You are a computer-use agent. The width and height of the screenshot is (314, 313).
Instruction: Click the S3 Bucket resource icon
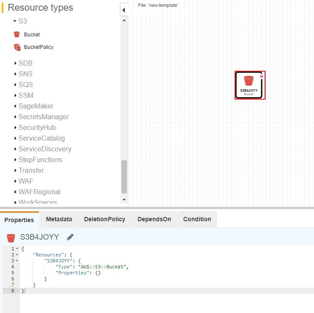click(17, 35)
